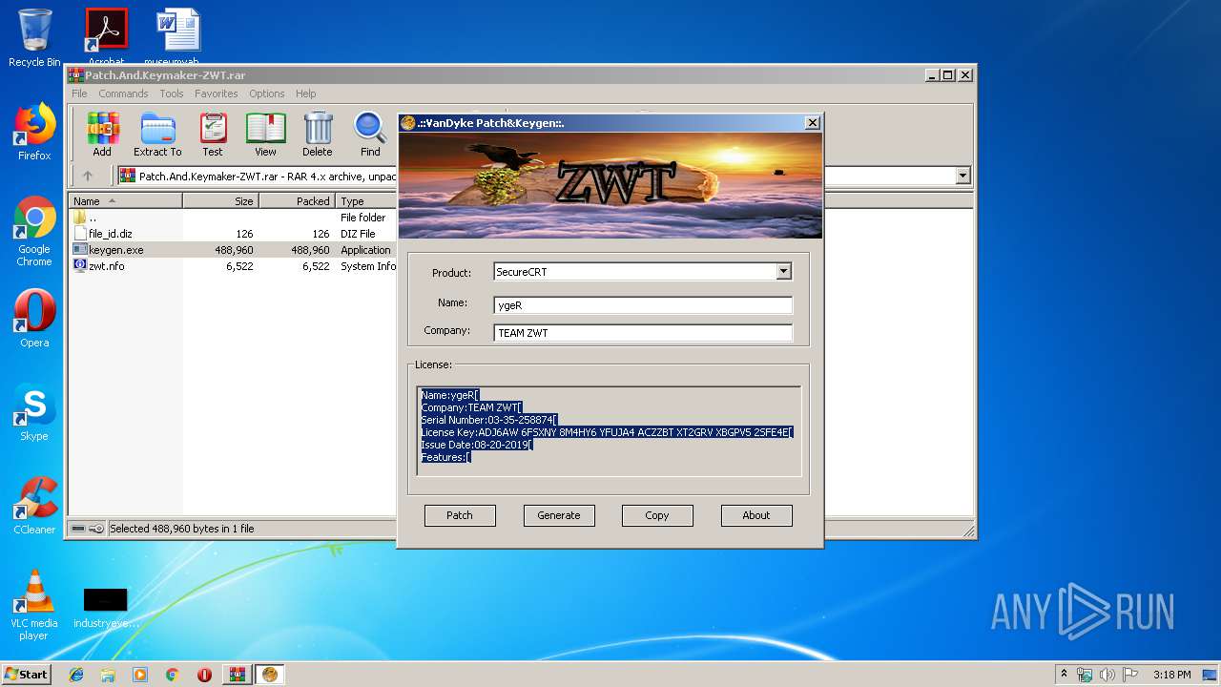This screenshot has width=1221, height=687.
Task: Open Windows Explorer from taskbar
Action: coord(108,675)
